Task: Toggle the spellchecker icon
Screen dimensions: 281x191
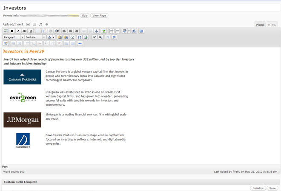Action: (x=125, y=31)
